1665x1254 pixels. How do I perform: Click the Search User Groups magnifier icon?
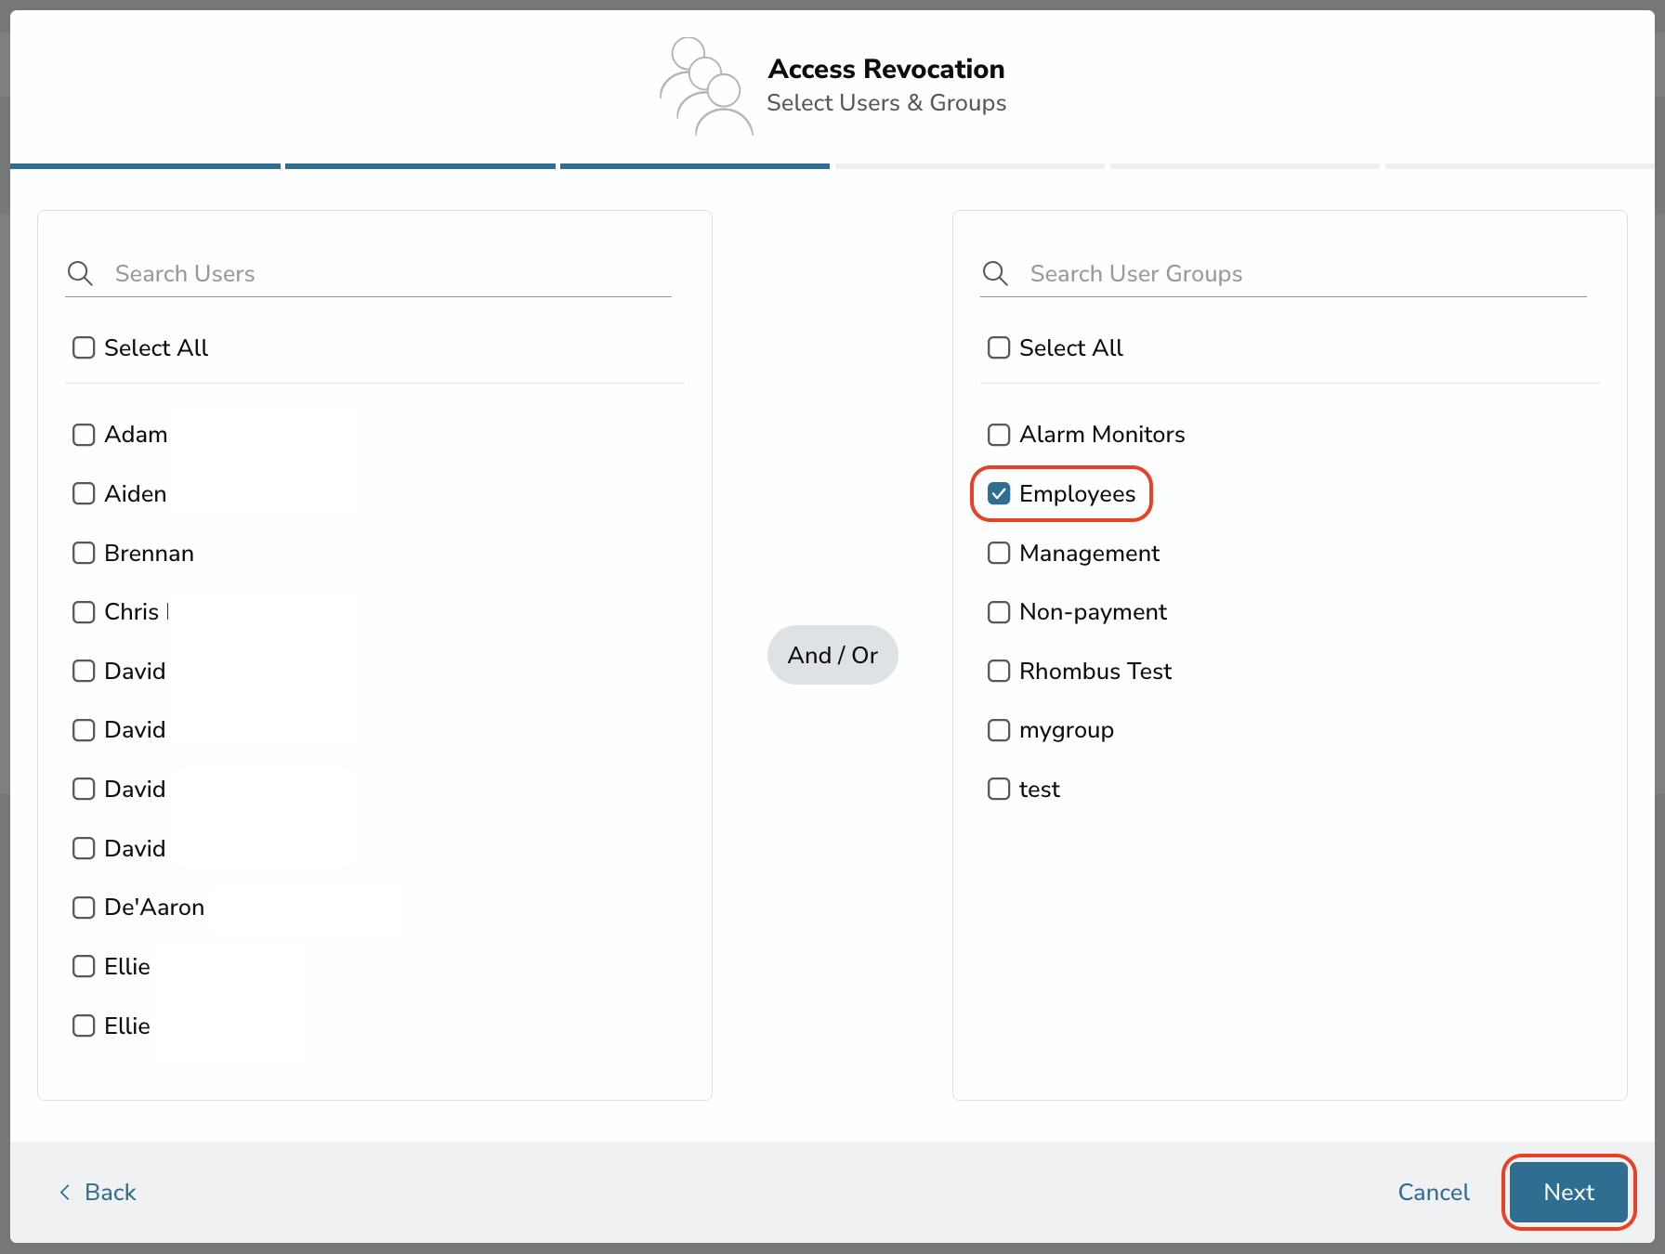(x=996, y=273)
